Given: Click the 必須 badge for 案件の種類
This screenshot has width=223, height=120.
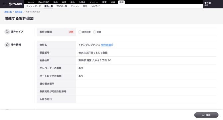Looking at the screenshot, I should (x=71, y=32).
